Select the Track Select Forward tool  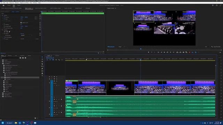click(x=42, y=59)
